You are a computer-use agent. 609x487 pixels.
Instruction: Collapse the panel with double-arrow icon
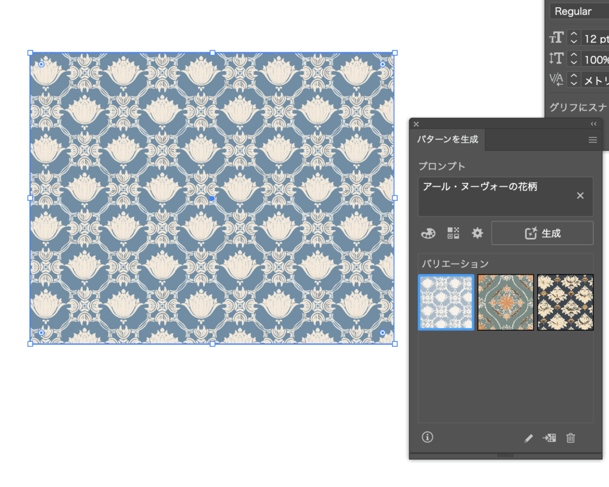coord(594,124)
